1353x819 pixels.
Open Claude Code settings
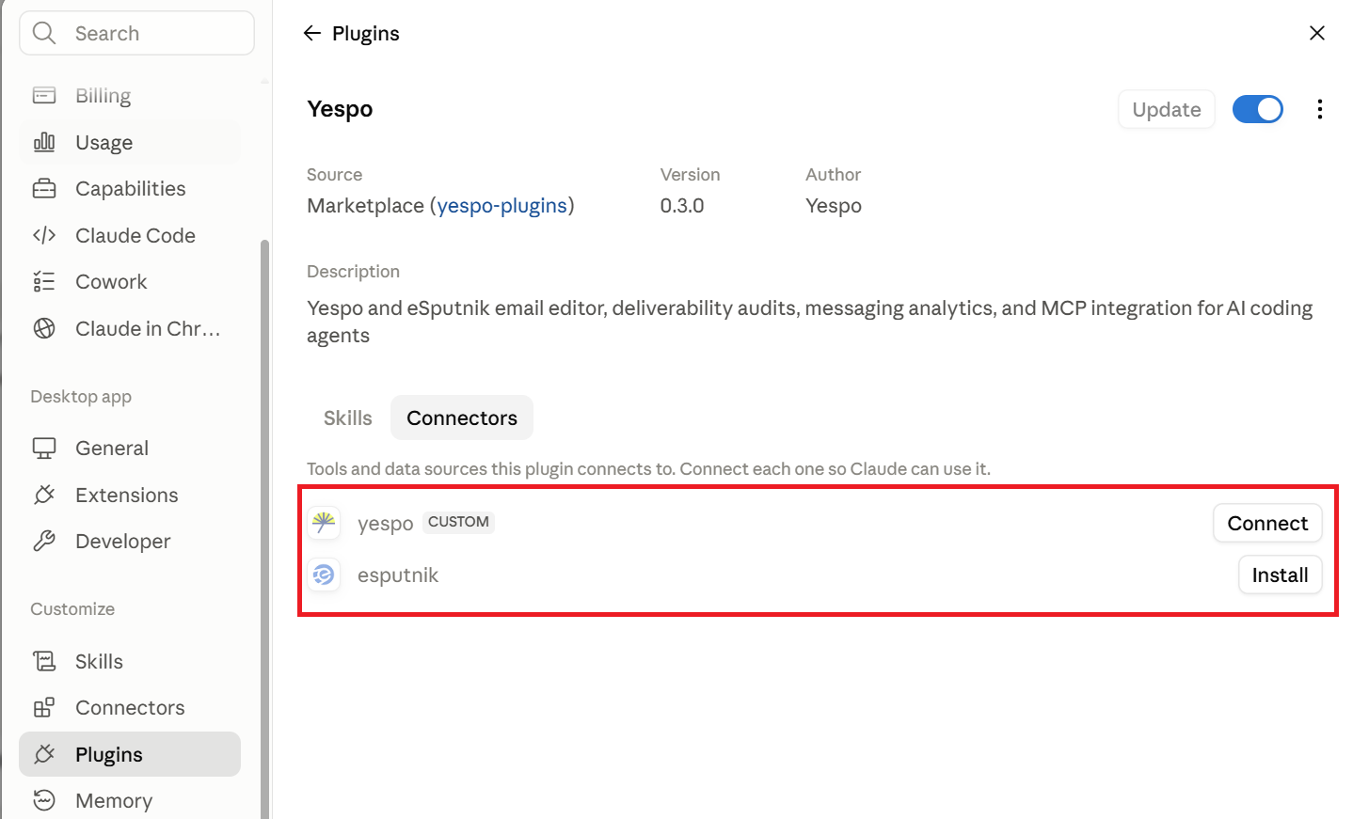coord(130,235)
